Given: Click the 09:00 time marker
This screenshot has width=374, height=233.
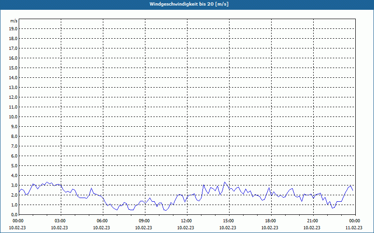Looking at the screenshot, I should (144, 220).
